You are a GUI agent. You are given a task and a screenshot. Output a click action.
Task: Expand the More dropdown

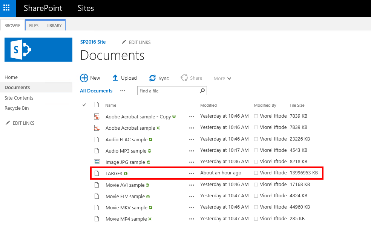tap(222, 78)
